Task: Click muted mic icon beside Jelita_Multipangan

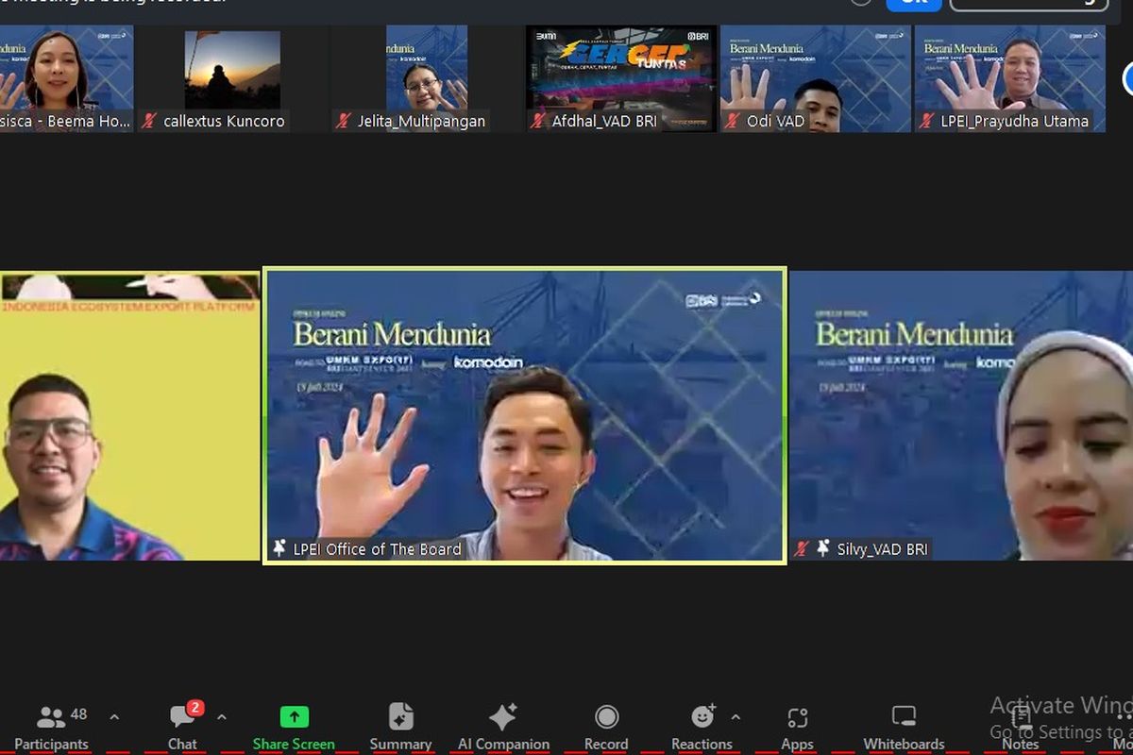Action: pos(344,121)
